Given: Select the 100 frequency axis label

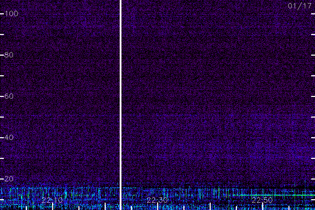Looking at the screenshot, I should tap(11, 14).
